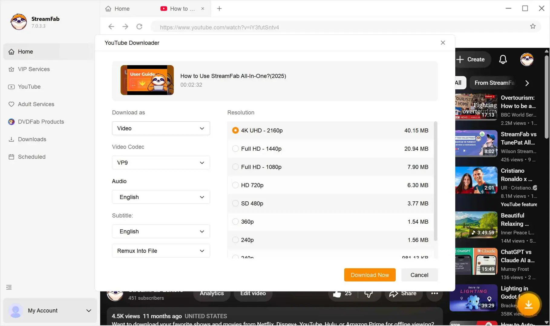550x326 pixels.
Task: Add a new tab with plus icon
Action: [219, 9]
